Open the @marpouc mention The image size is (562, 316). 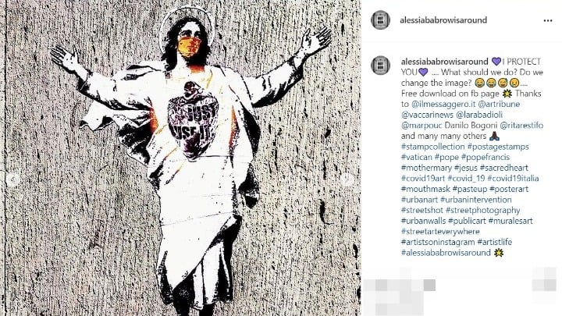[x=421, y=126]
